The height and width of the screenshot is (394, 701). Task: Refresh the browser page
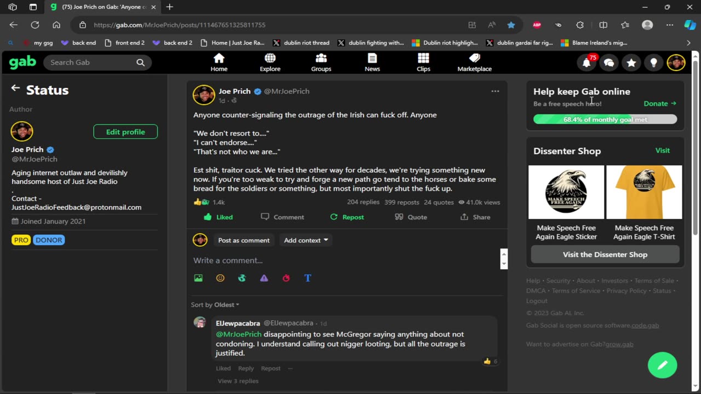(35, 25)
